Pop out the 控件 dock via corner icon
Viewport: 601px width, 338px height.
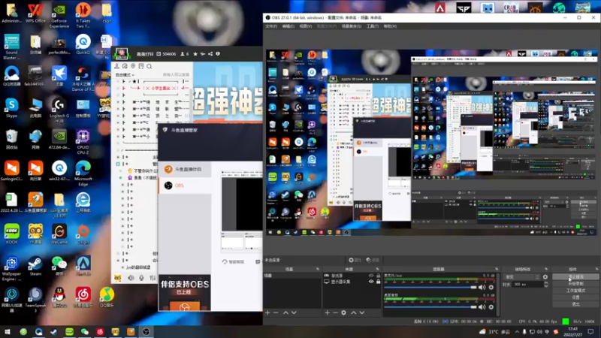coord(596,269)
